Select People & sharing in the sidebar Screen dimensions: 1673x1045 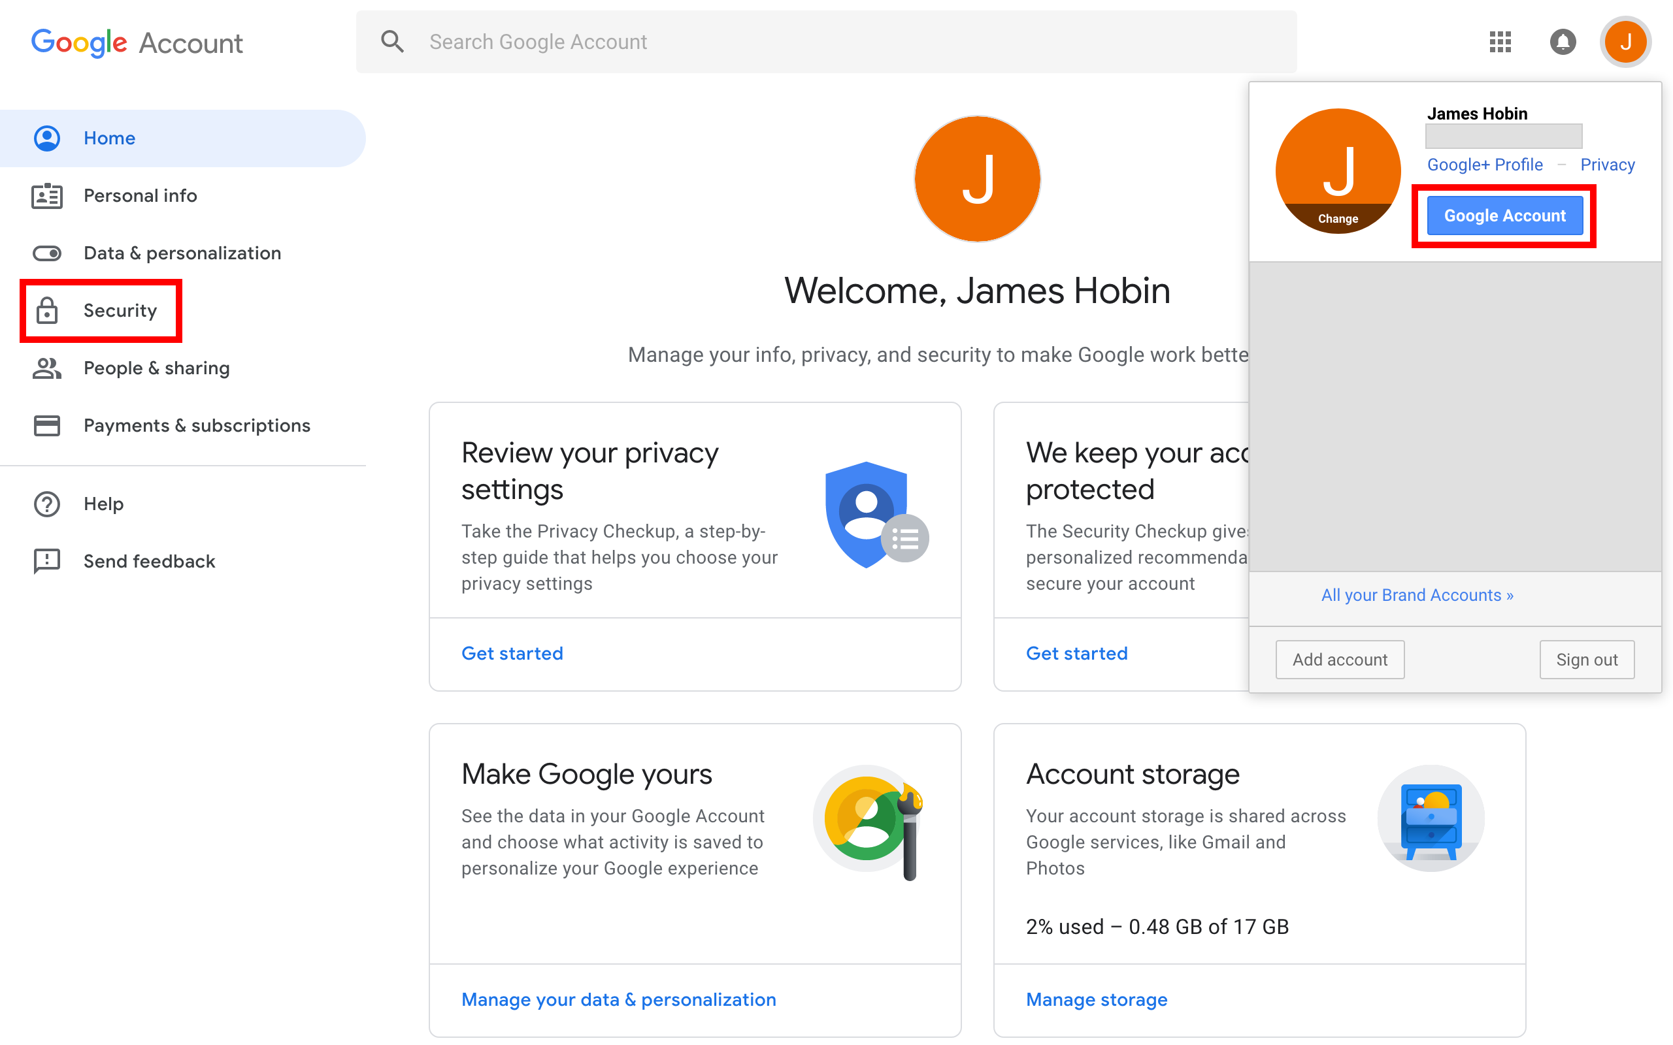pyautogui.click(x=156, y=368)
